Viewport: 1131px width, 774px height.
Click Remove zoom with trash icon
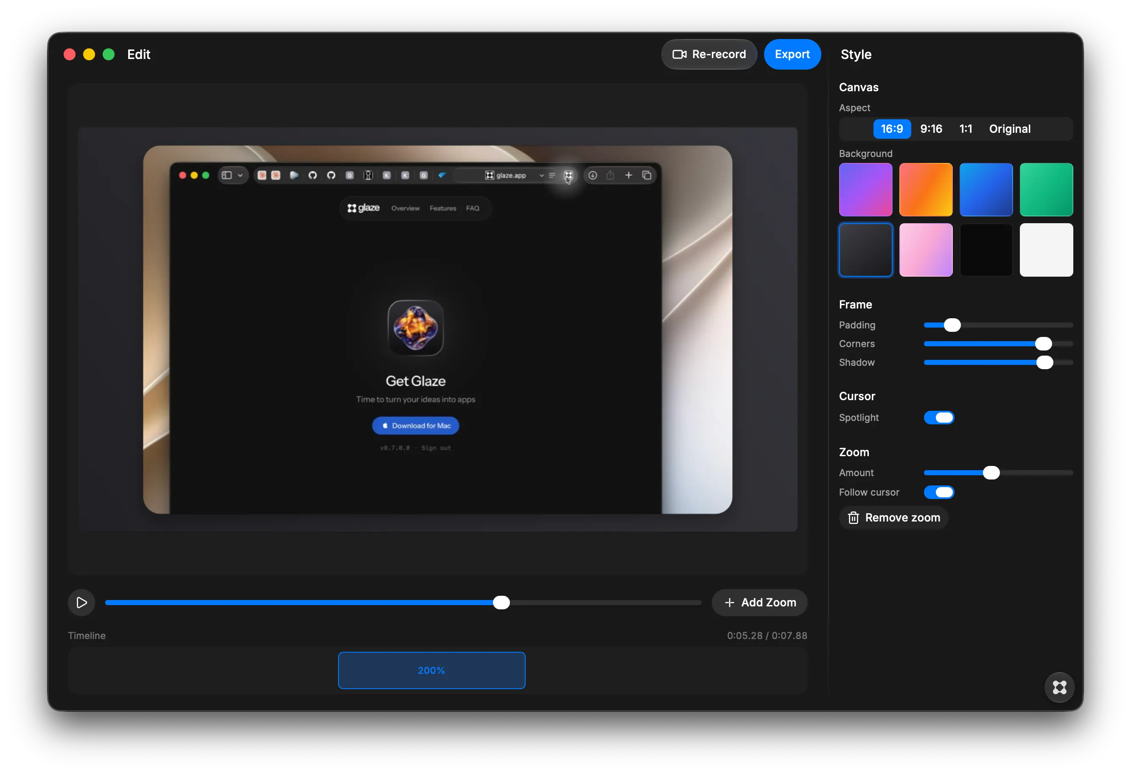pos(894,517)
